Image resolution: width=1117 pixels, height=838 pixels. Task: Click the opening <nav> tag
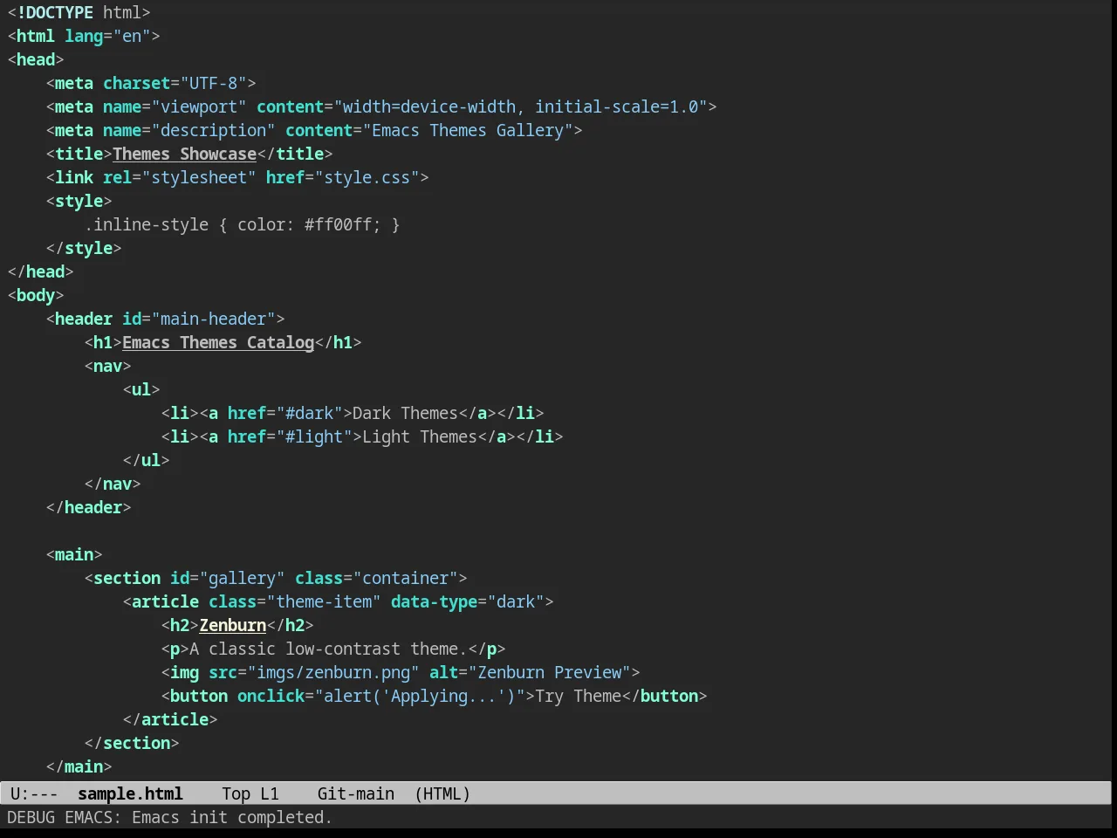pyautogui.click(x=108, y=366)
